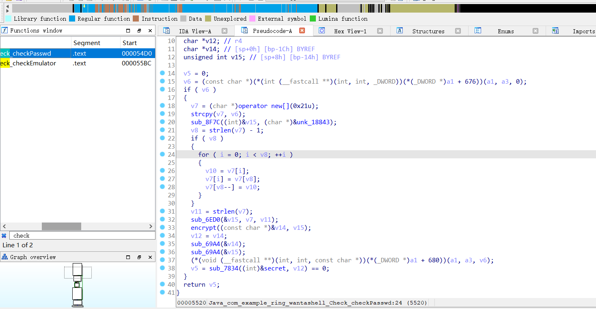Click status bar address 00005520
The height and width of the screenshot is (309, 596).
pyautogui.click(x=192, y=303)
